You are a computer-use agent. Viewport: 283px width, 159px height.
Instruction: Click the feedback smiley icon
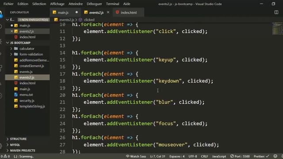[275, 156]
